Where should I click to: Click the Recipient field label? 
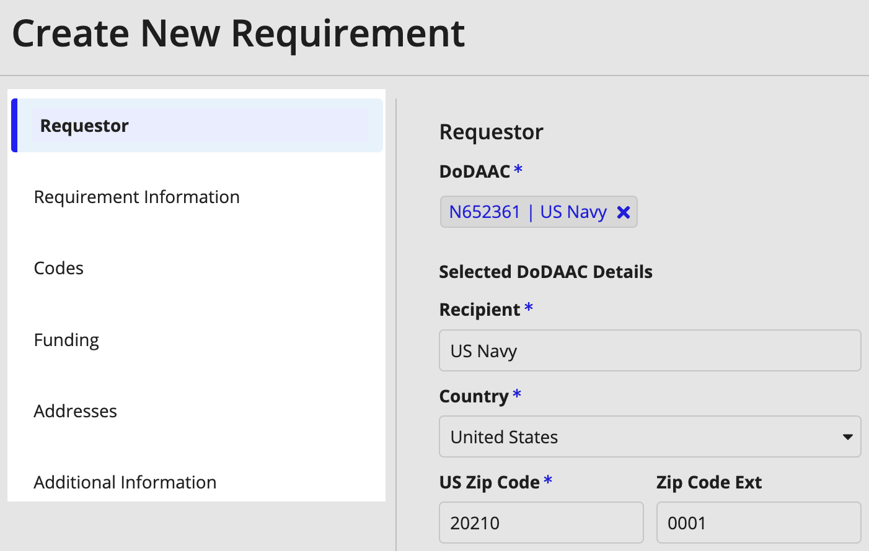point(480,310)
